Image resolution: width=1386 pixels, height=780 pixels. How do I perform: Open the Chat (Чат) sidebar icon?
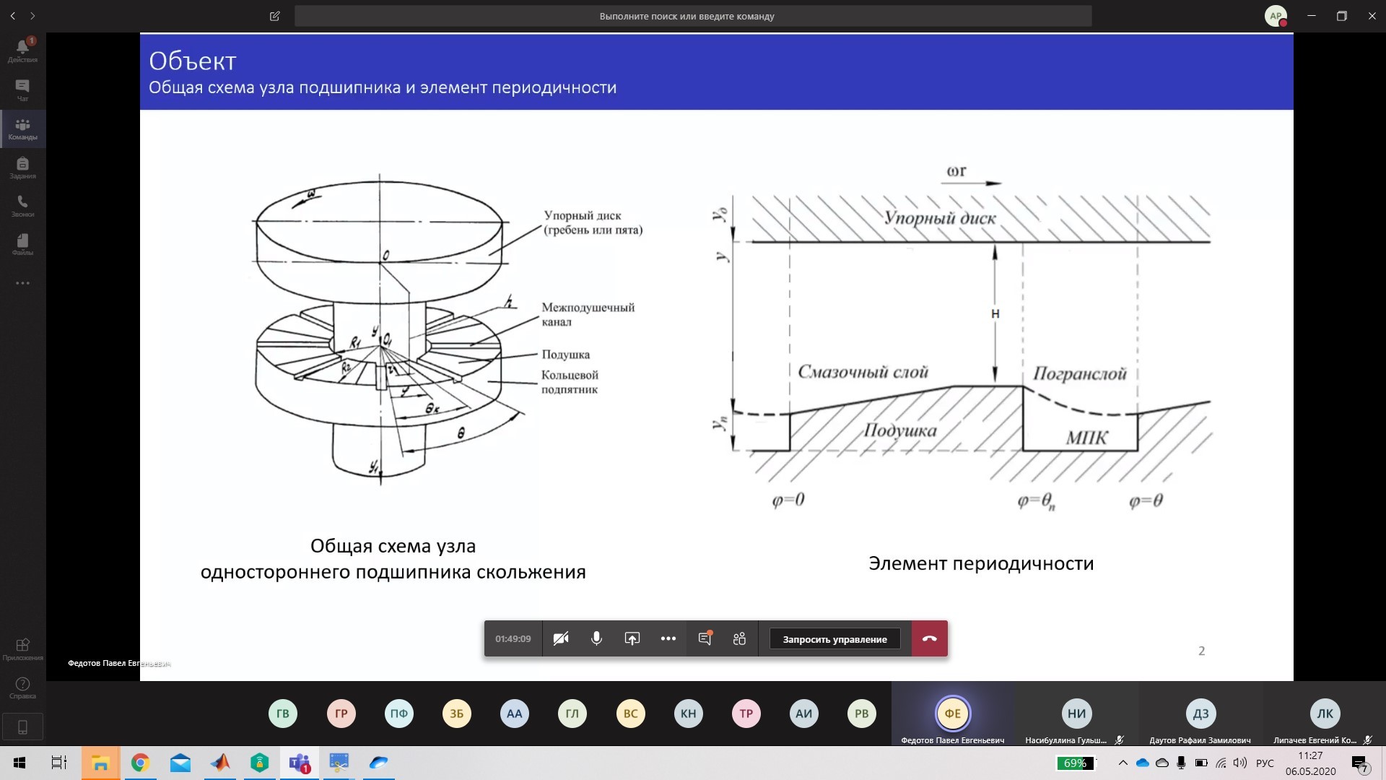pos(22,90)
